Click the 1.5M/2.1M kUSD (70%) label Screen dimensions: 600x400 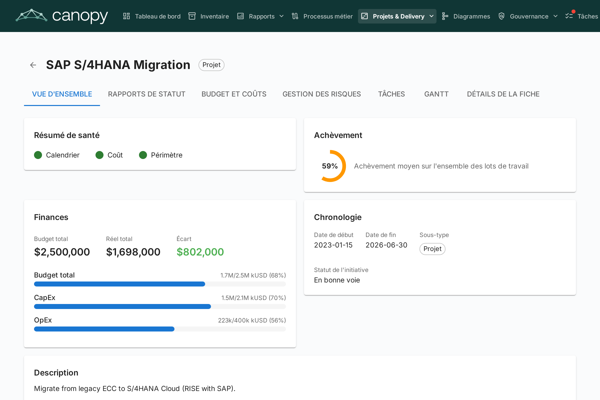point(253,298)
